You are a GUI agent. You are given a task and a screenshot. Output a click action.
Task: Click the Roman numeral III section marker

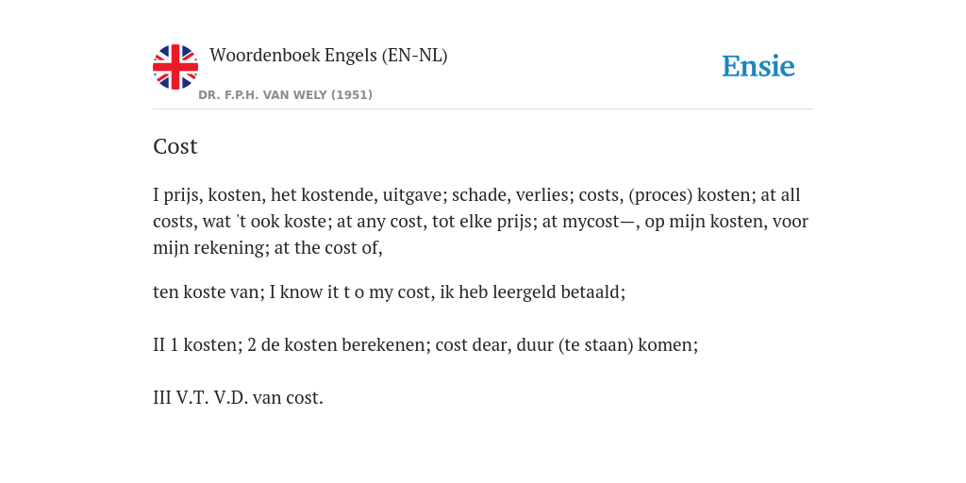162,398
